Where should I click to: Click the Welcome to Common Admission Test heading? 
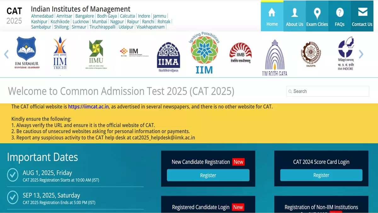tap(121, 91)
